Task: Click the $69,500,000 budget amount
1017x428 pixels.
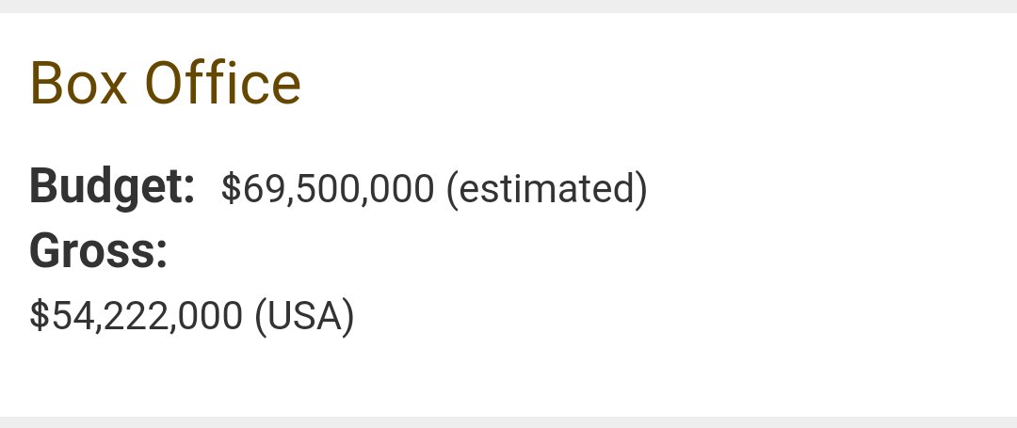Action: point(328,188)
